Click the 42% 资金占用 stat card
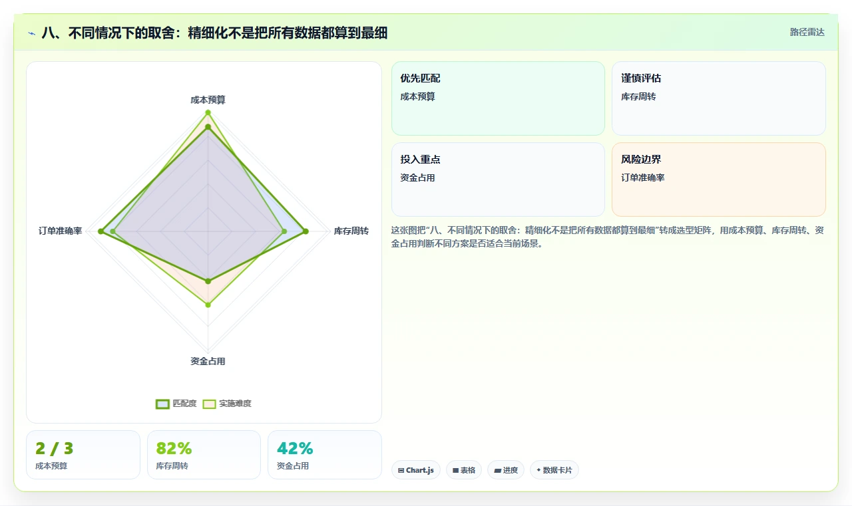 pos(325,455)
